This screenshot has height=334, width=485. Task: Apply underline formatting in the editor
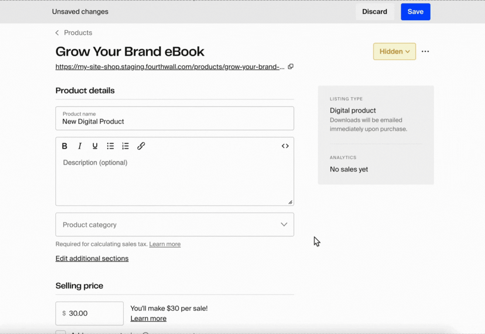click(95, 146)
